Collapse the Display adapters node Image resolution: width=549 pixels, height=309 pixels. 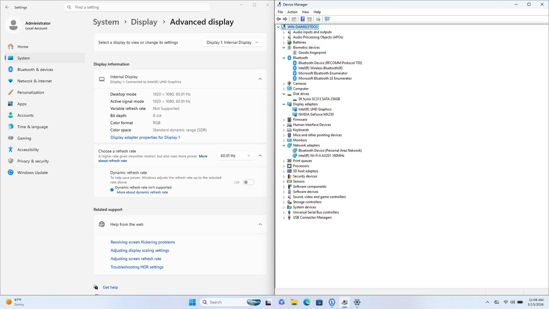pos(284,104)
